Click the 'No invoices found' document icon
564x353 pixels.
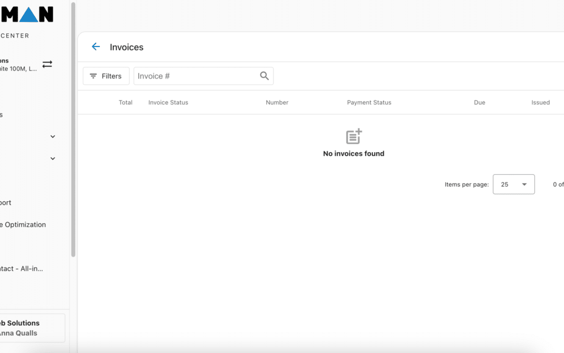pyautogui.click(x=354, y=137)
